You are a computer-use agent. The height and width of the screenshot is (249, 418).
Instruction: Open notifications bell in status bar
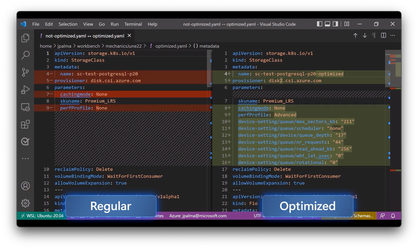[x=393, y=216]
